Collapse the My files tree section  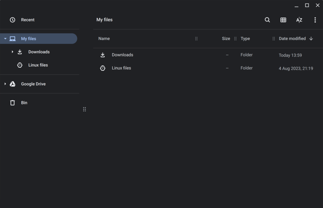point(5,38)
